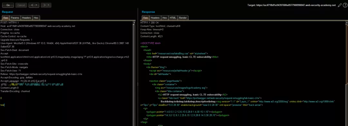Viewport: 348px width, 126px height.
Task: Click the 'POST / HTTP/1.1' request line
Action: (x=10, y=22)
